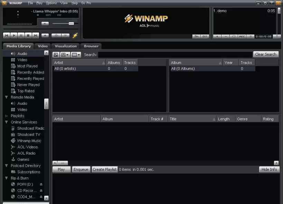This screenshot has width=283, height=204.
Task: Switch to the Visualization tab
Action: pos(66,46)
